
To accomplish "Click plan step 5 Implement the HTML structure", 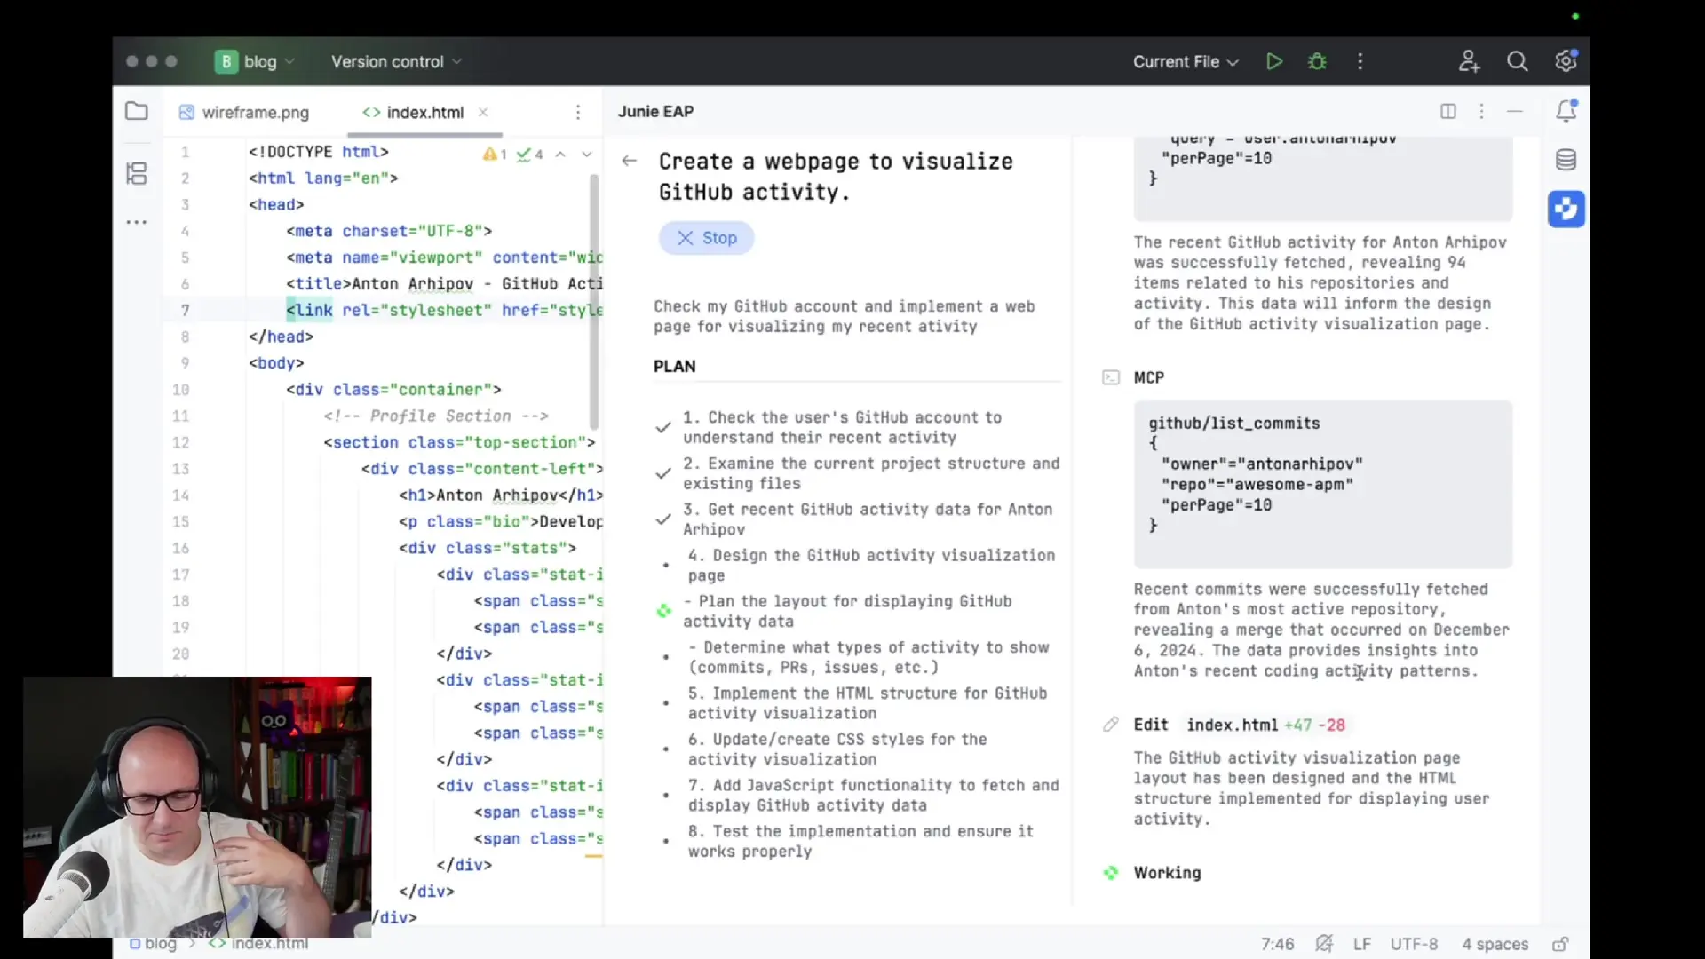I will (x=868, y=703).
